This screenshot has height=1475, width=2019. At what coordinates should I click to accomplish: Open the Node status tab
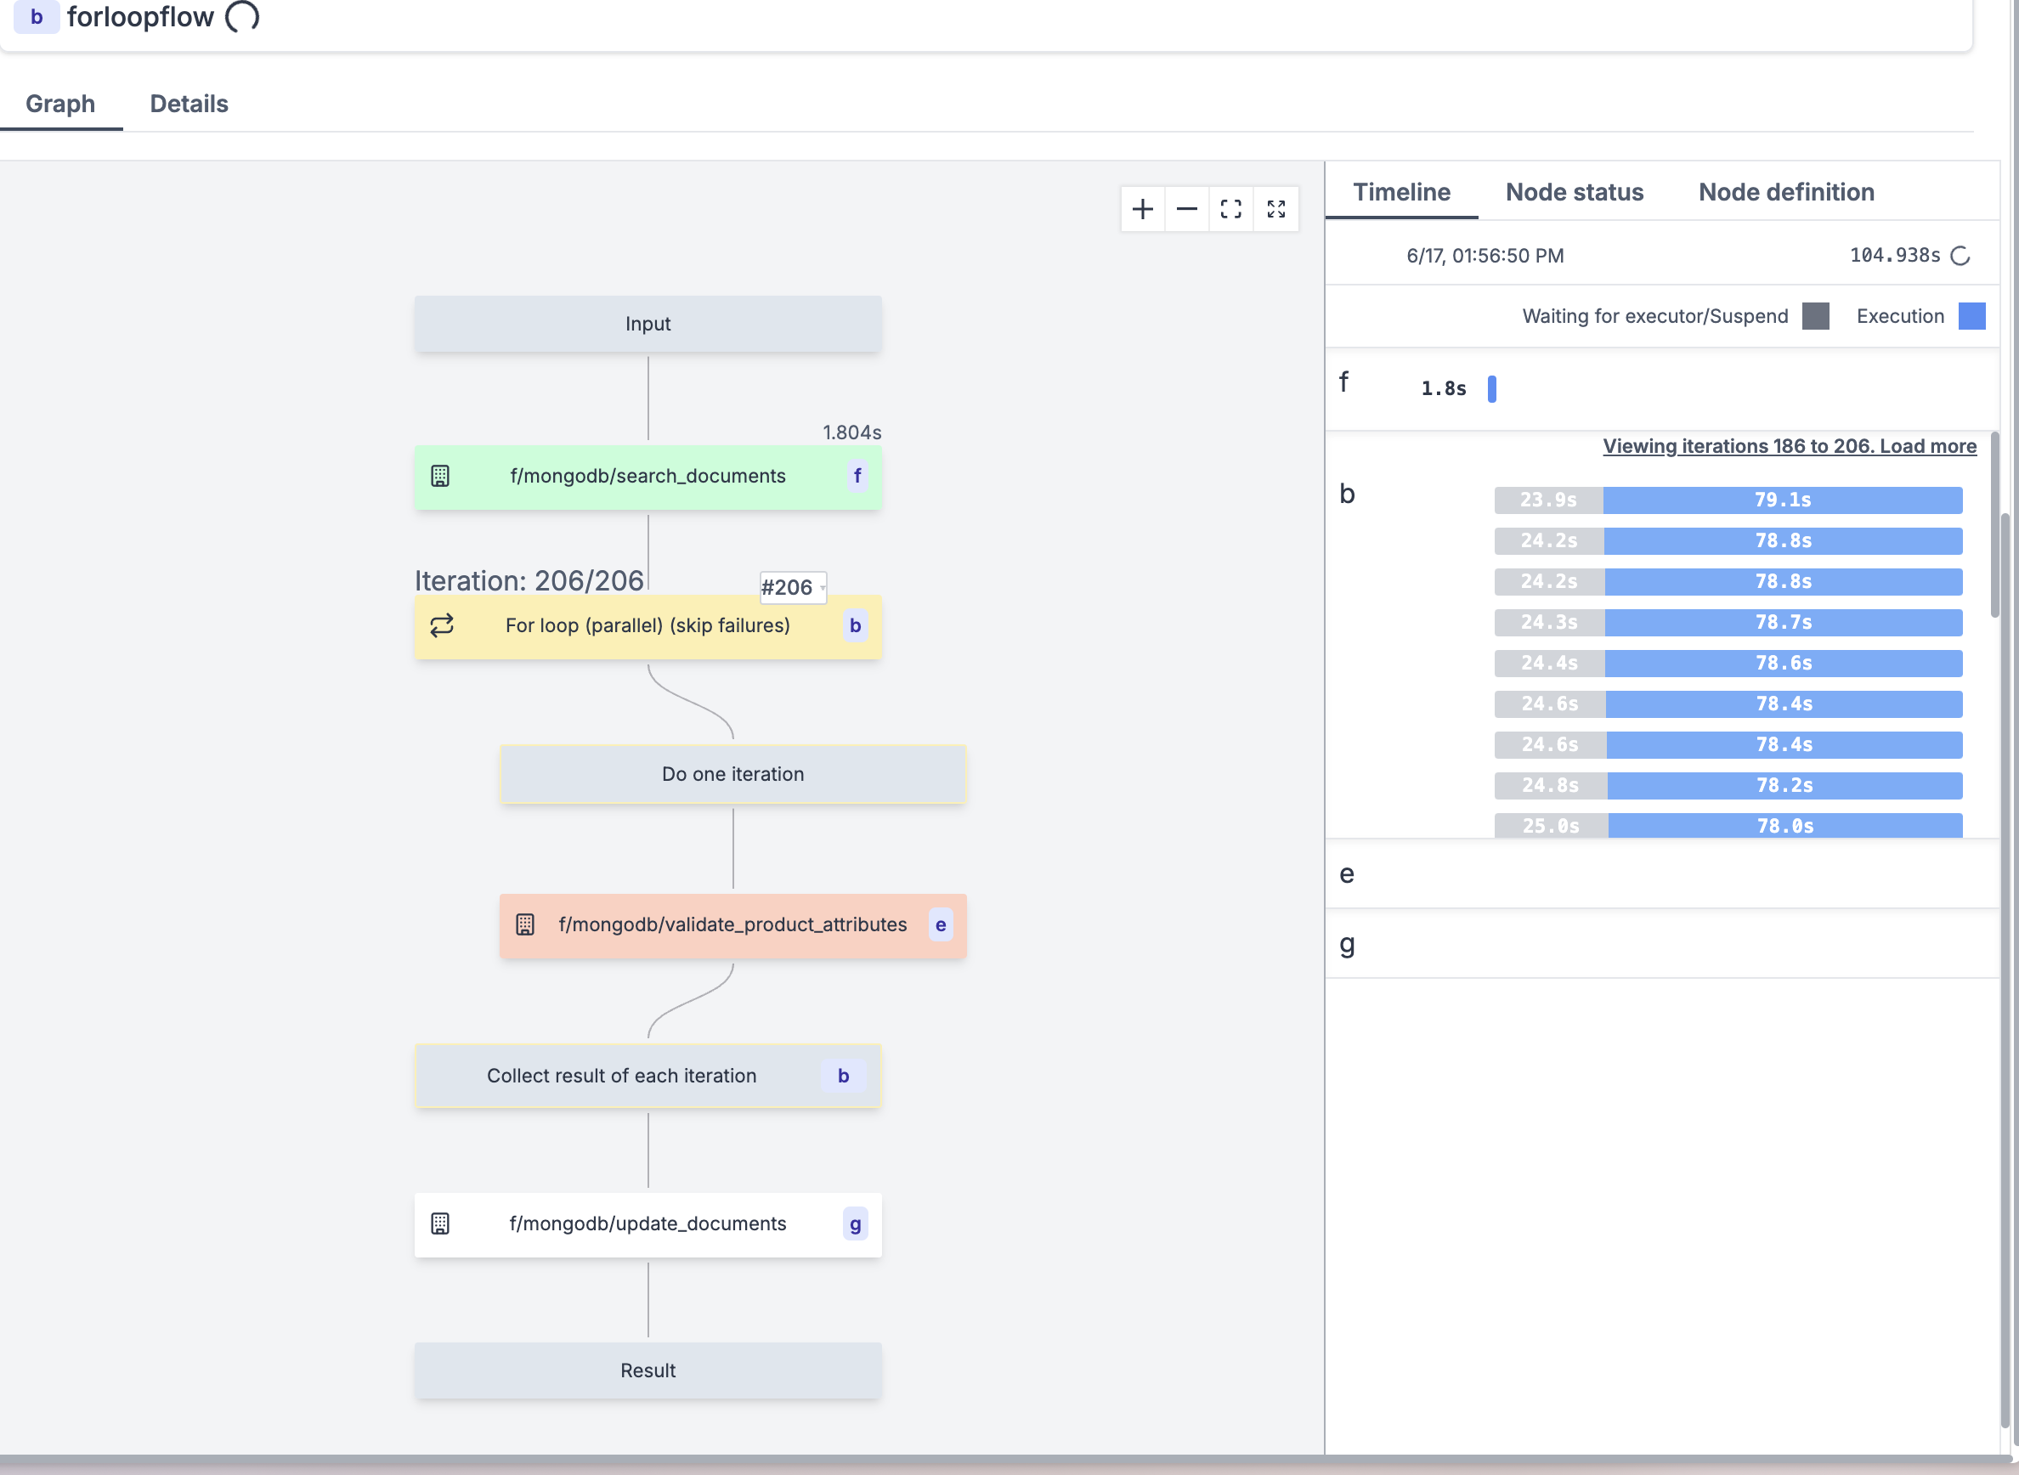[1575, 192]
